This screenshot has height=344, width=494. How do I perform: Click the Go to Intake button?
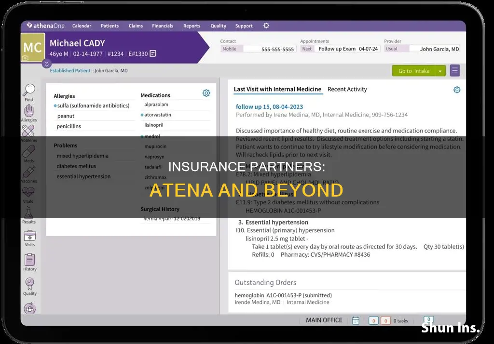pyautogui.click(x=413, y=71)
